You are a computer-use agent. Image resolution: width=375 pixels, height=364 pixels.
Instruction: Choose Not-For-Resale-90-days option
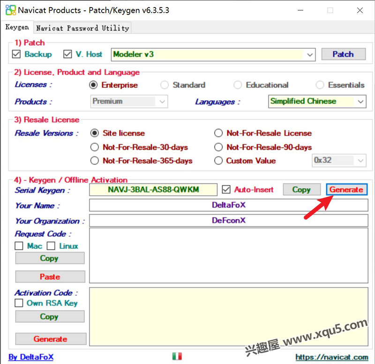pos(218,147)
